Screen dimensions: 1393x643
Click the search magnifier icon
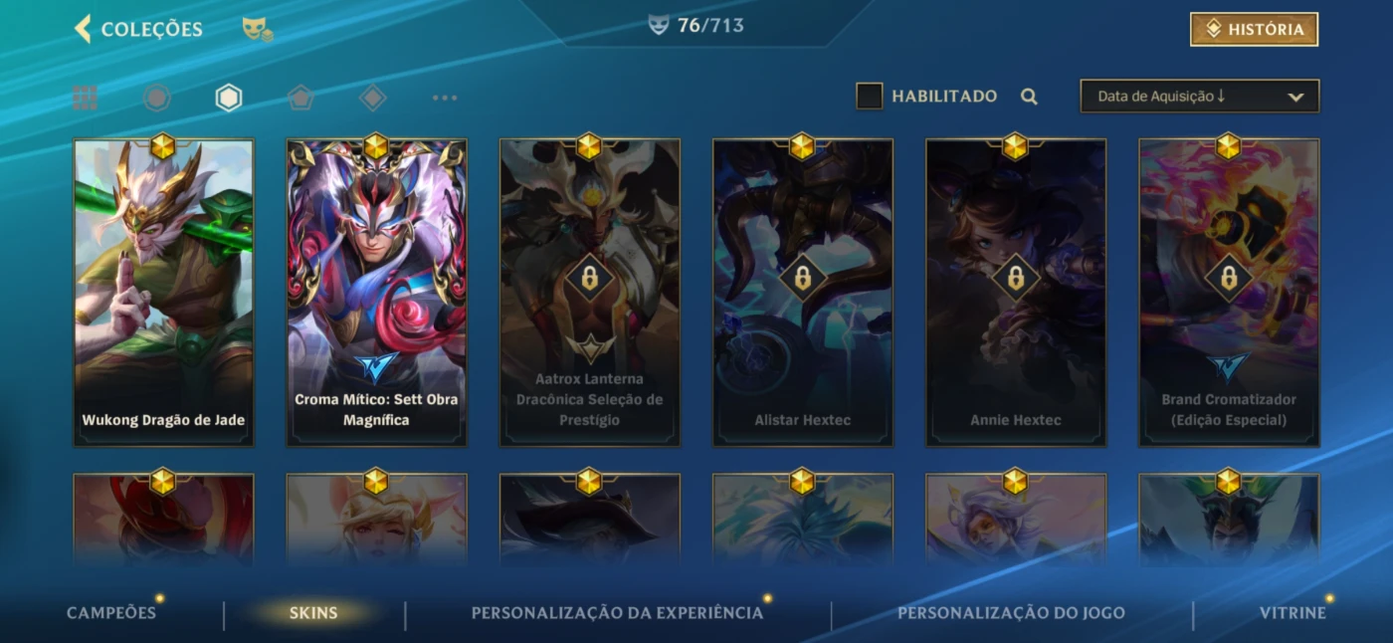pos(1030,97)
